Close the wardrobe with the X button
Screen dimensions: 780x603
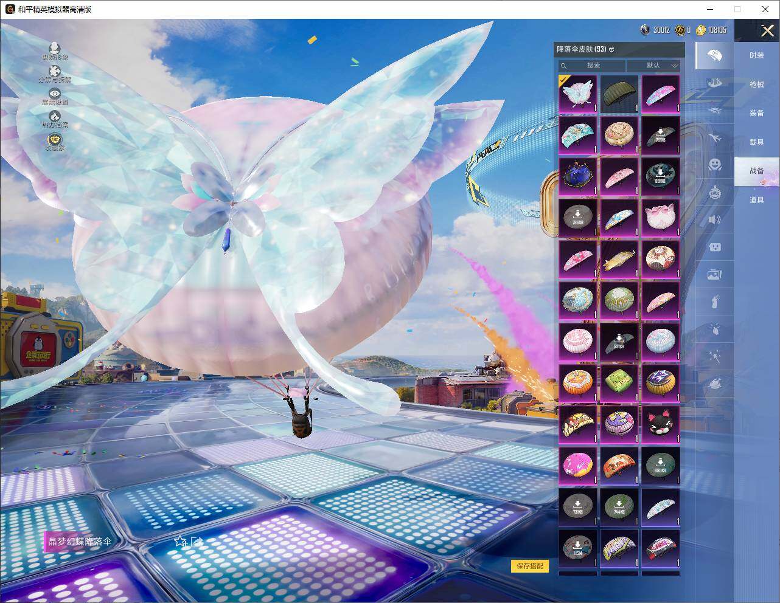coord(767,30)
